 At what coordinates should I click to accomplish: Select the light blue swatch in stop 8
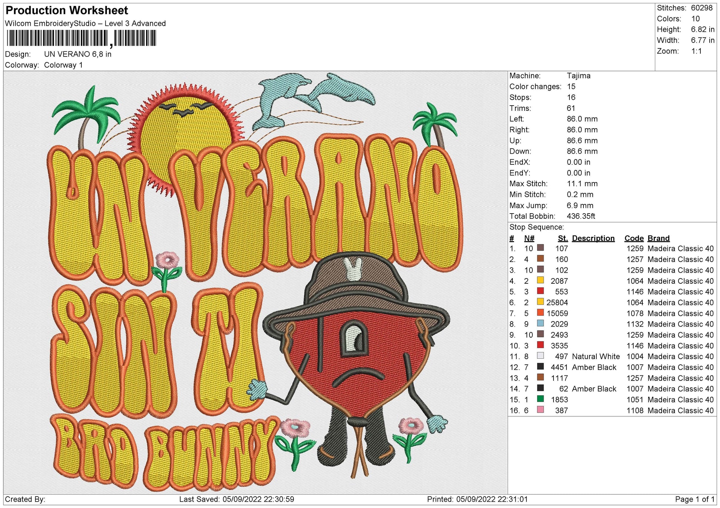[x=540, y=323]
